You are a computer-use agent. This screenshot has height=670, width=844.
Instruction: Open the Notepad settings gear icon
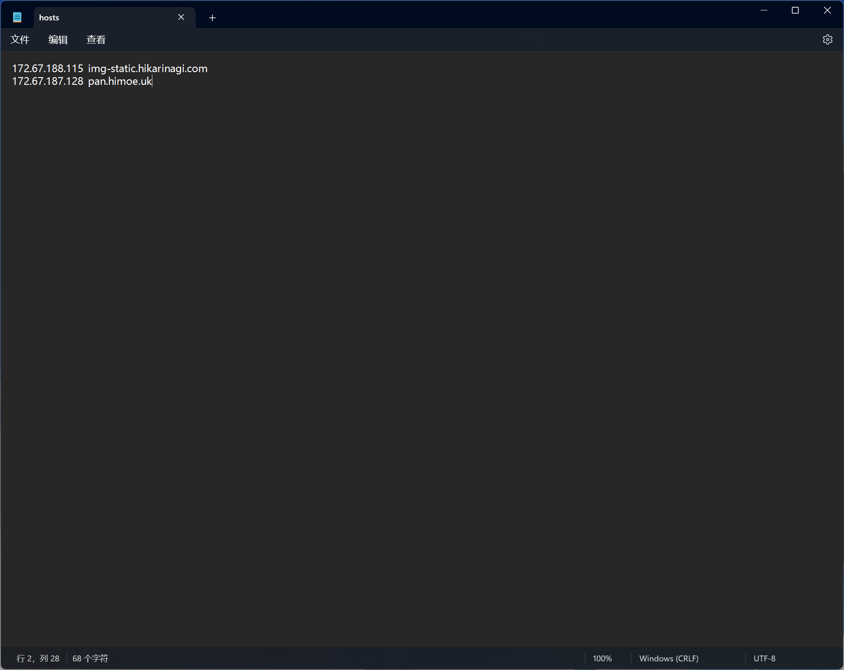pyautogui.click(x=827, y=39)
